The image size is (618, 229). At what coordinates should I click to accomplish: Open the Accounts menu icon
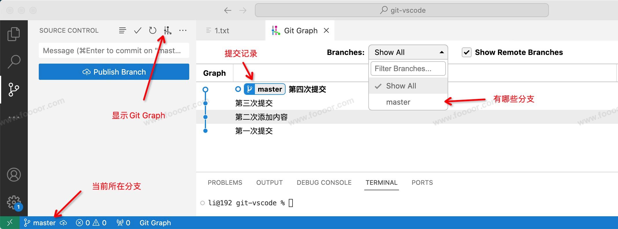pyautogui.click(x=14, y=175)
